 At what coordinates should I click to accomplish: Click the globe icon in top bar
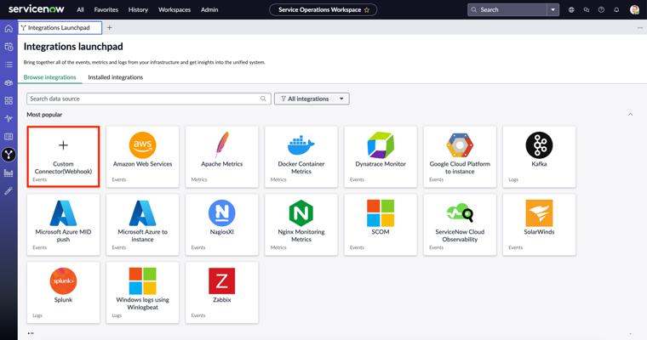click(x=571, y=10)
